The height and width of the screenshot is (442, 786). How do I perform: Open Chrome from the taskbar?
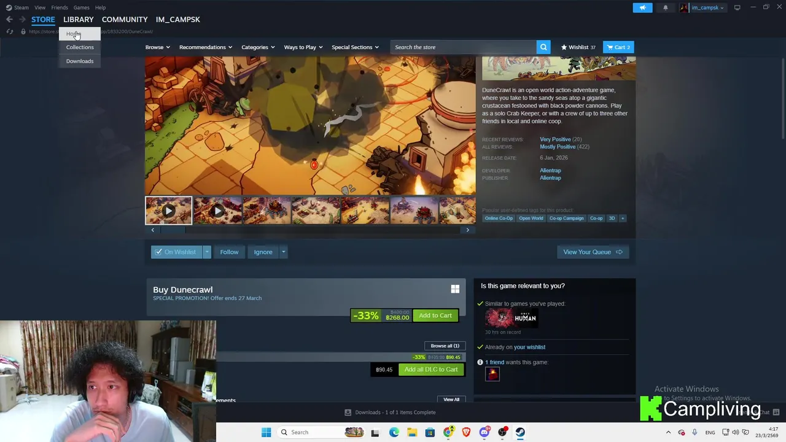(448, 432)
